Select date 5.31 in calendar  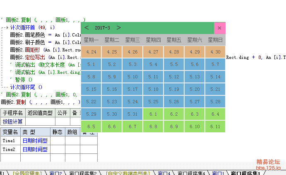pos(132,114)
